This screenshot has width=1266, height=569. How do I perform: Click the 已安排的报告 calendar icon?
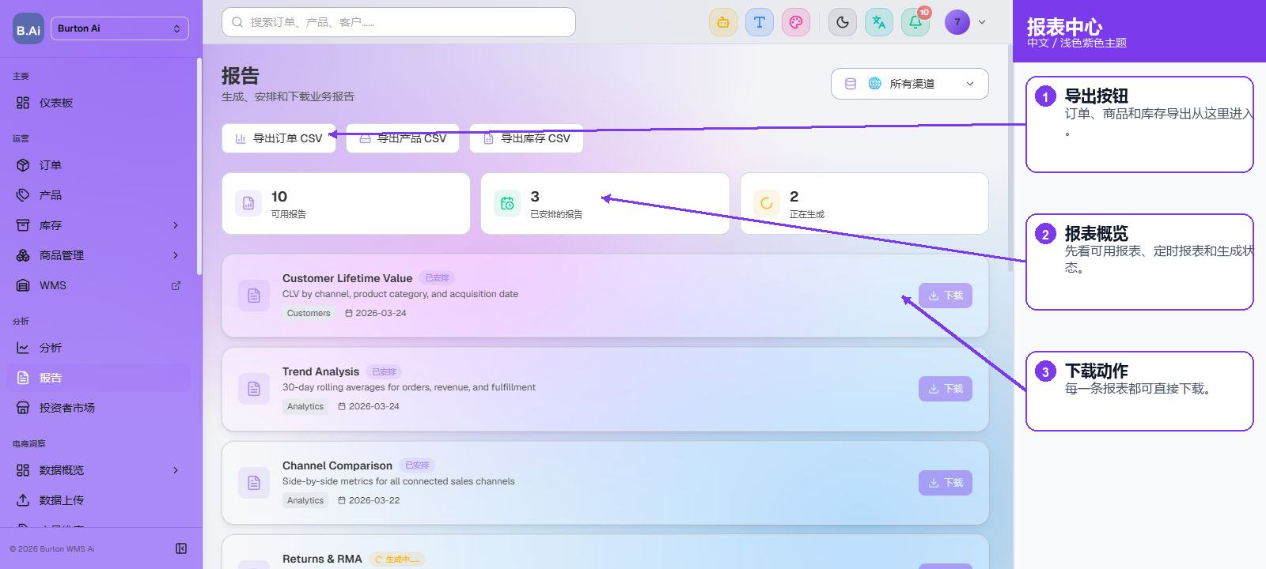click(507, 203)
